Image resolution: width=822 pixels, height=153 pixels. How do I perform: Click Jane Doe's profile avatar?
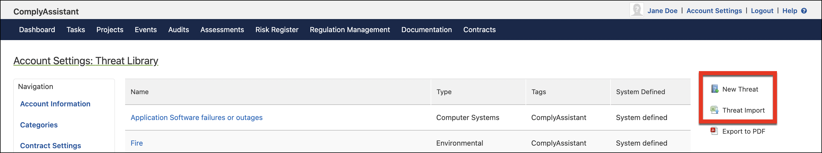tap(637, 10)
